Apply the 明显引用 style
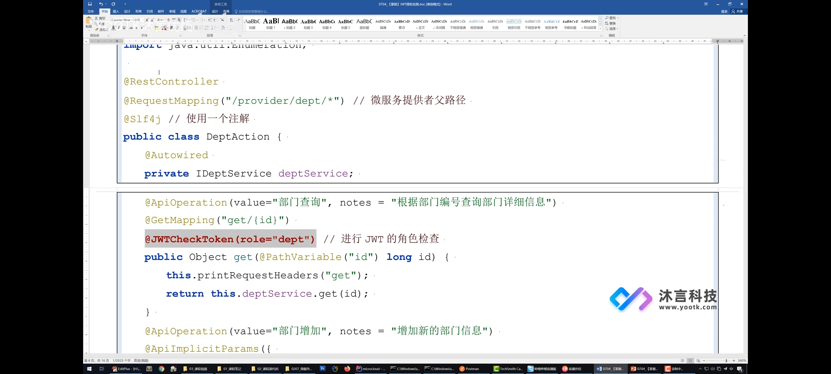Image resolution: width=831 pixels, height=374 pixels. [x=514, y=24]
